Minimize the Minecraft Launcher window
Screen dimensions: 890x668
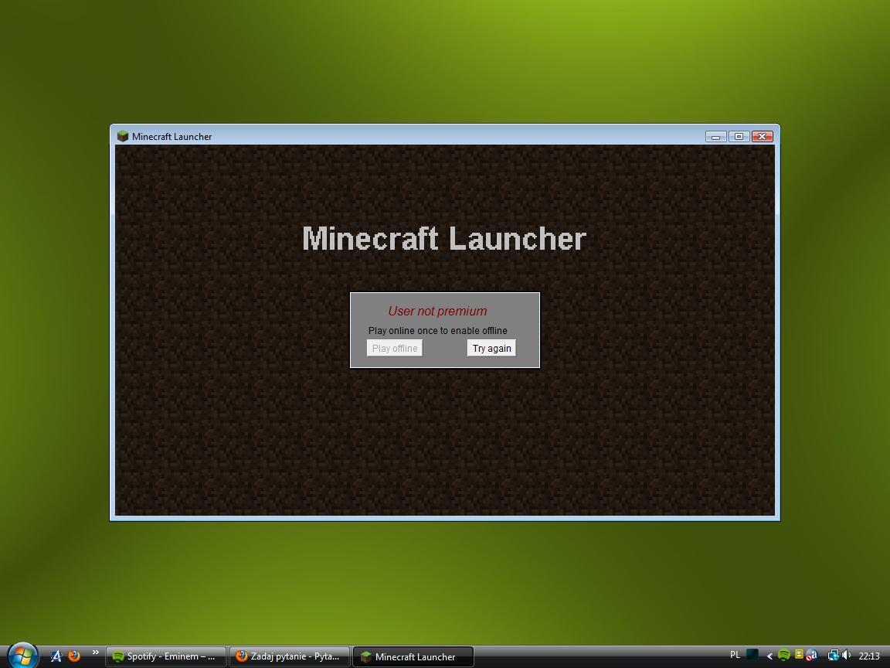[715, 136]
